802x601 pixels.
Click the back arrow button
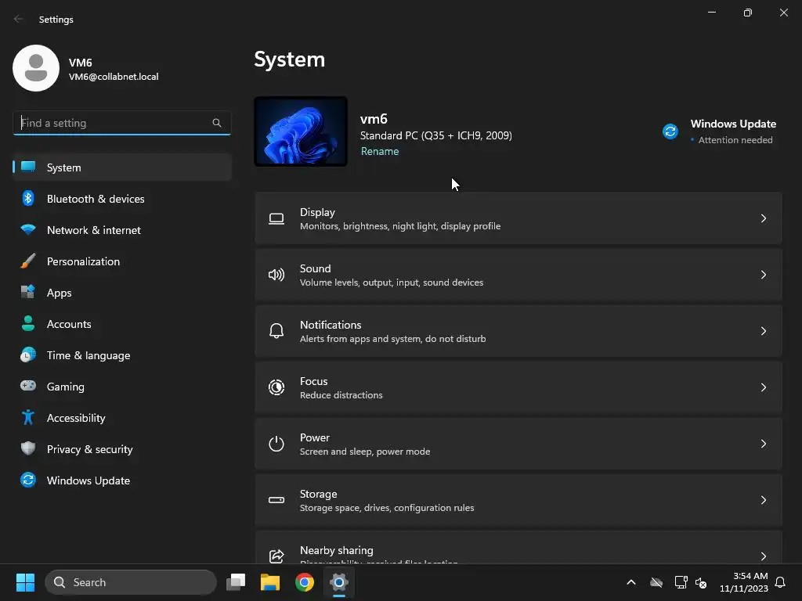click(19, 19)
